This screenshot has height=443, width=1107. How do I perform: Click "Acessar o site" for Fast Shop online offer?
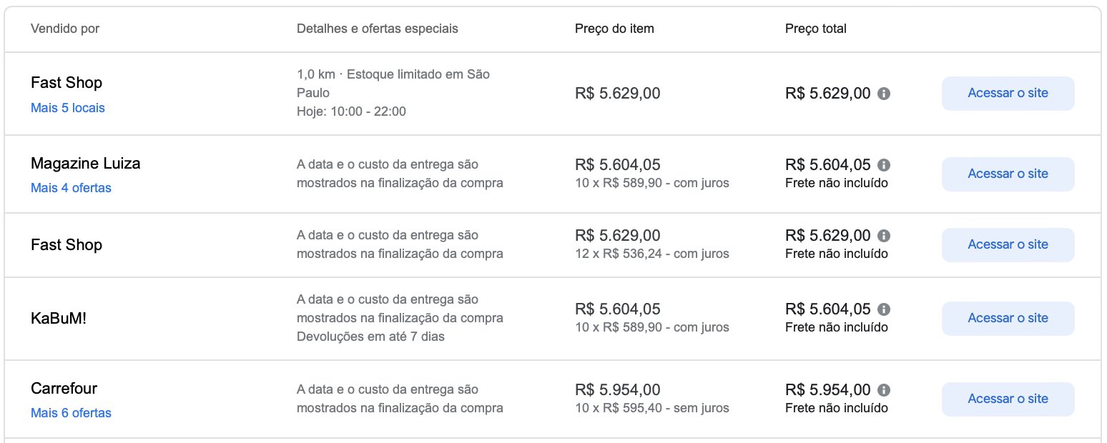pyautogui.click(x=1008, y=244)
